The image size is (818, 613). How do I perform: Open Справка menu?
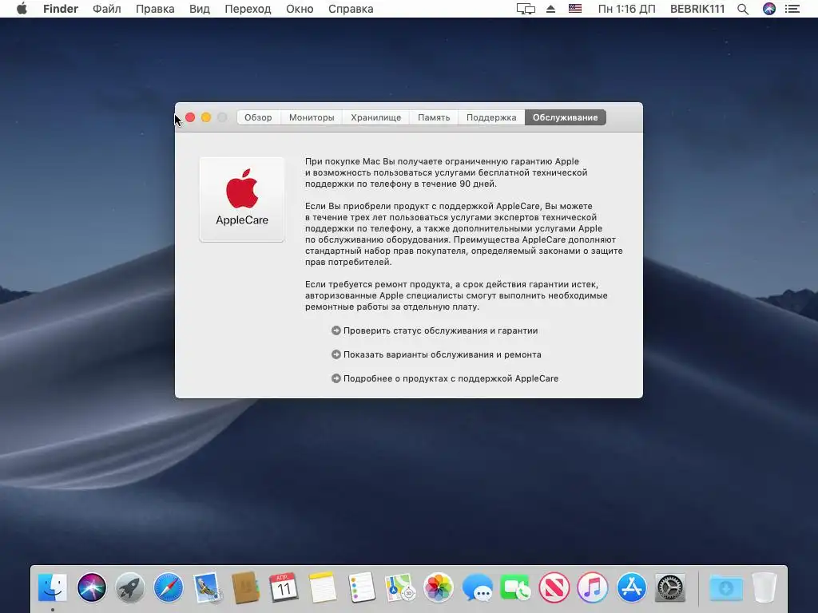click(x=351, y=9)
